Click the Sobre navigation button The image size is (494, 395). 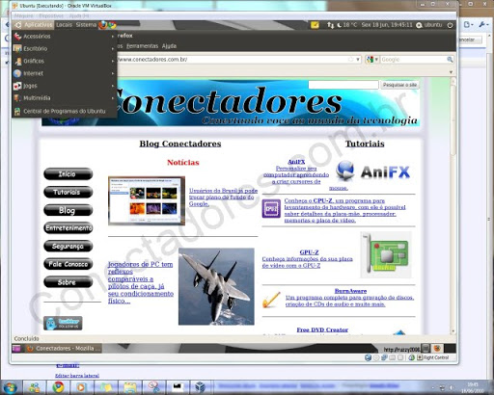[68, 282]
